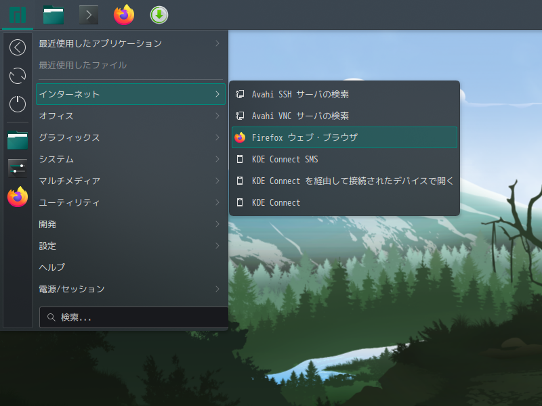Viewport: 542px width, 406px height.
Task: Open the system settings sliders icon
Action: (18, 168)
